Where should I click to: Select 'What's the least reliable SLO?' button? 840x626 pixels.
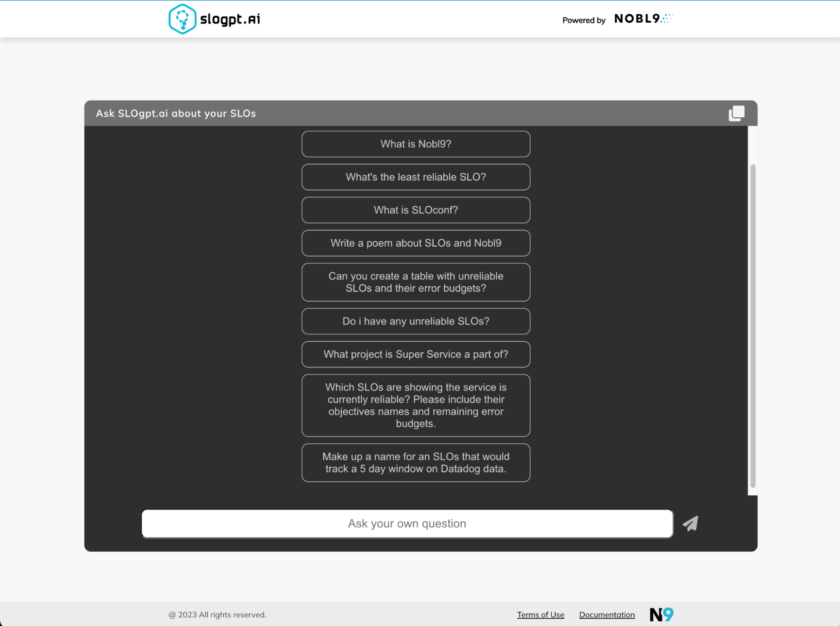pyautogui.click(x=416, y=176)
